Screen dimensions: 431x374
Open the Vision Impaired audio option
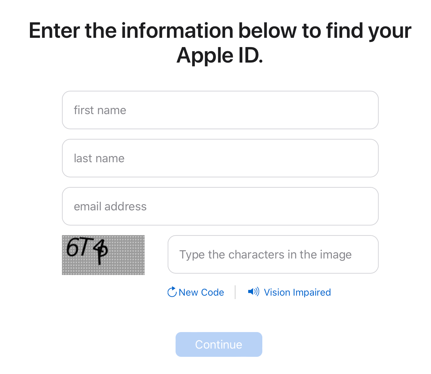point(289,292)
